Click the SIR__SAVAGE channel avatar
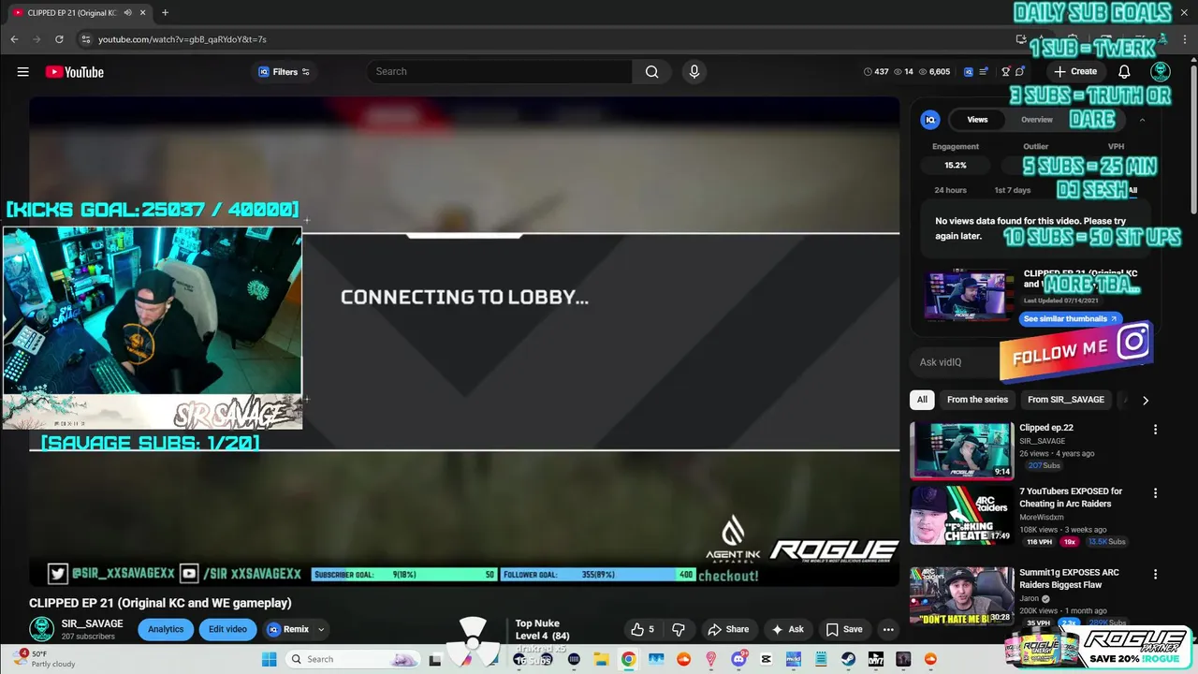 pos(41,629)
